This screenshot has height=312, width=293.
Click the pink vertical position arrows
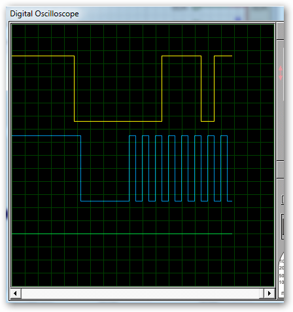point(281,73)
